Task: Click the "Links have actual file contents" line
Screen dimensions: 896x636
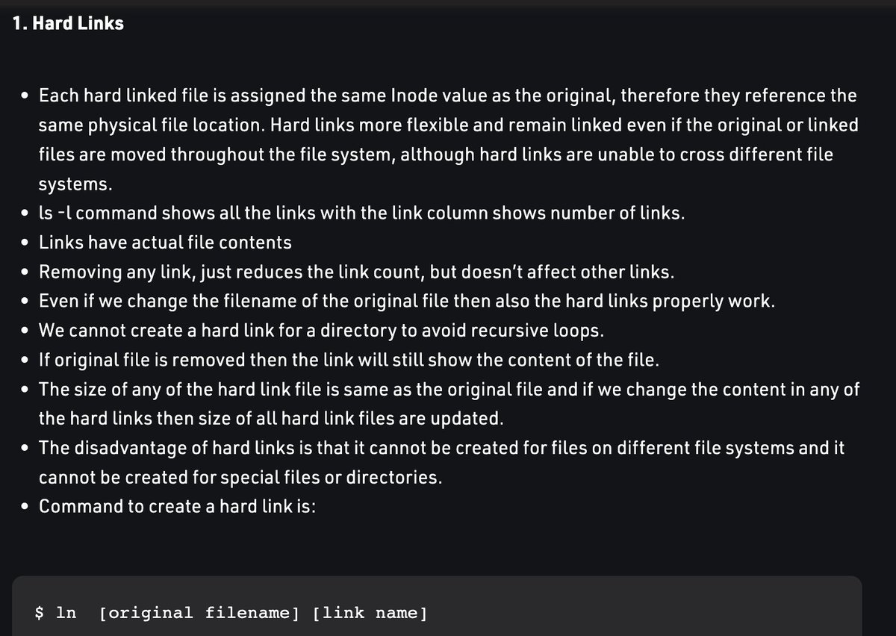Action: pos(165,243)
